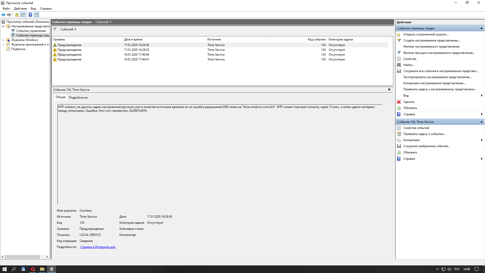Click the filter current custom view icon
The image size is (485, 273).
pyautogui.click(x=399, y=53)
